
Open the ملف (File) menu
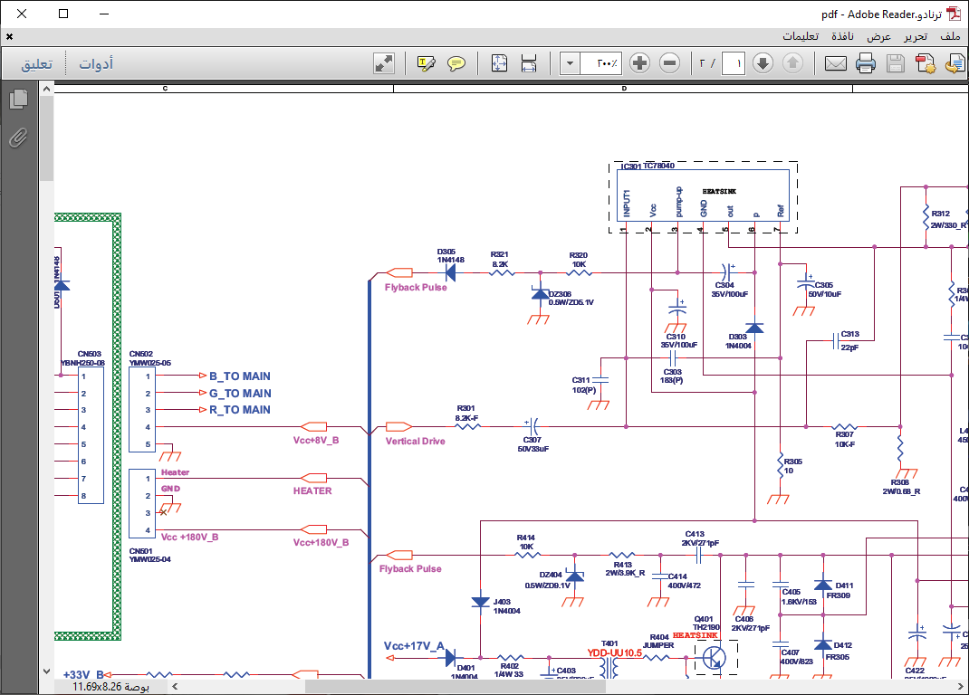pos(951,36)
